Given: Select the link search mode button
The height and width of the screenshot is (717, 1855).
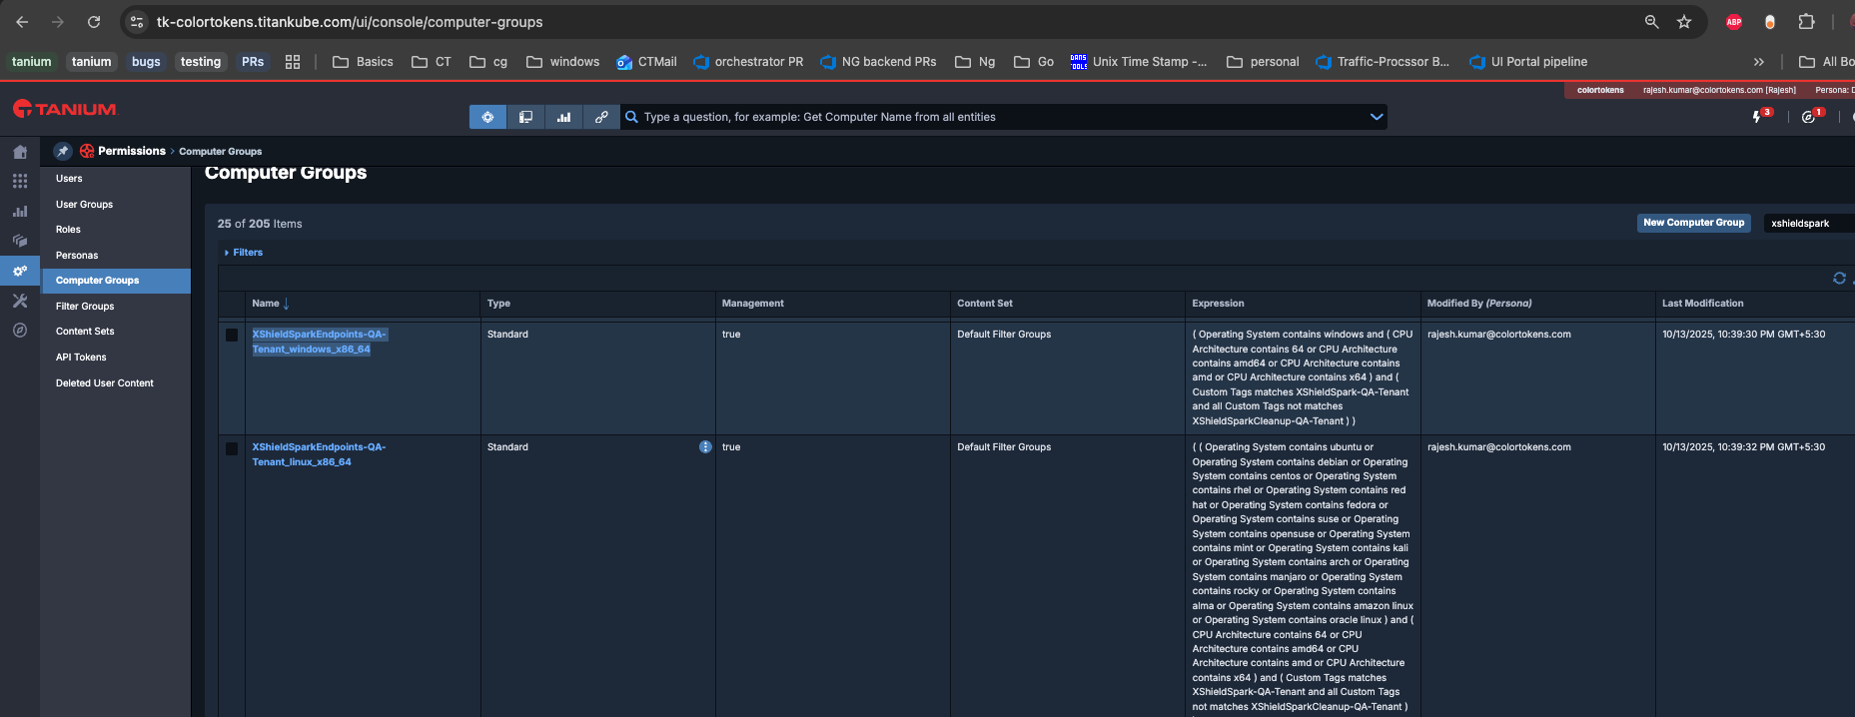Looking at the screenshot, I should 601,117.
